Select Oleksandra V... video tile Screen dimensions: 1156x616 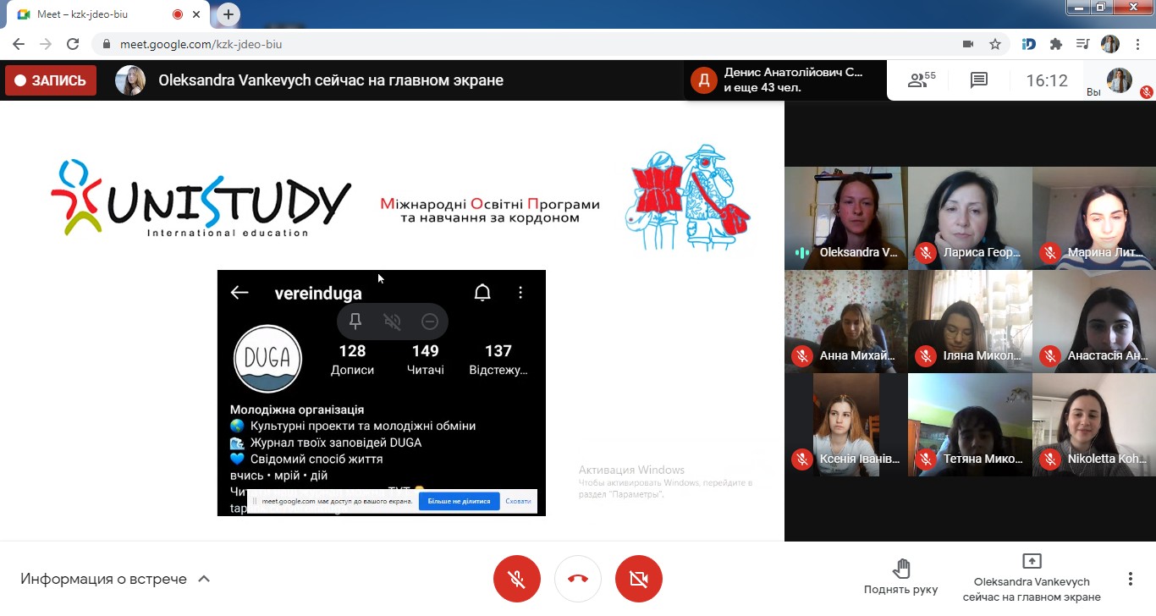pyautogui.click(x=846, y=217)
